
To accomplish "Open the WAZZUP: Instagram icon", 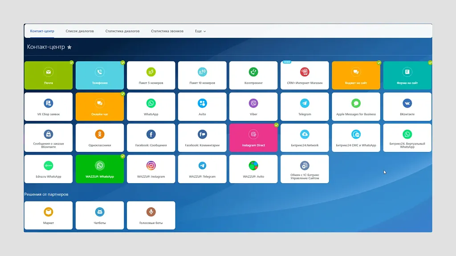I will (151, 165).
